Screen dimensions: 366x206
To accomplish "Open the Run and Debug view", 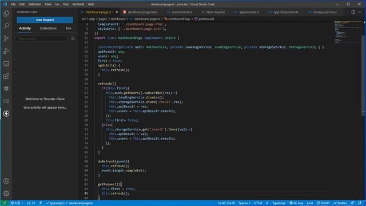I will 6,51.
